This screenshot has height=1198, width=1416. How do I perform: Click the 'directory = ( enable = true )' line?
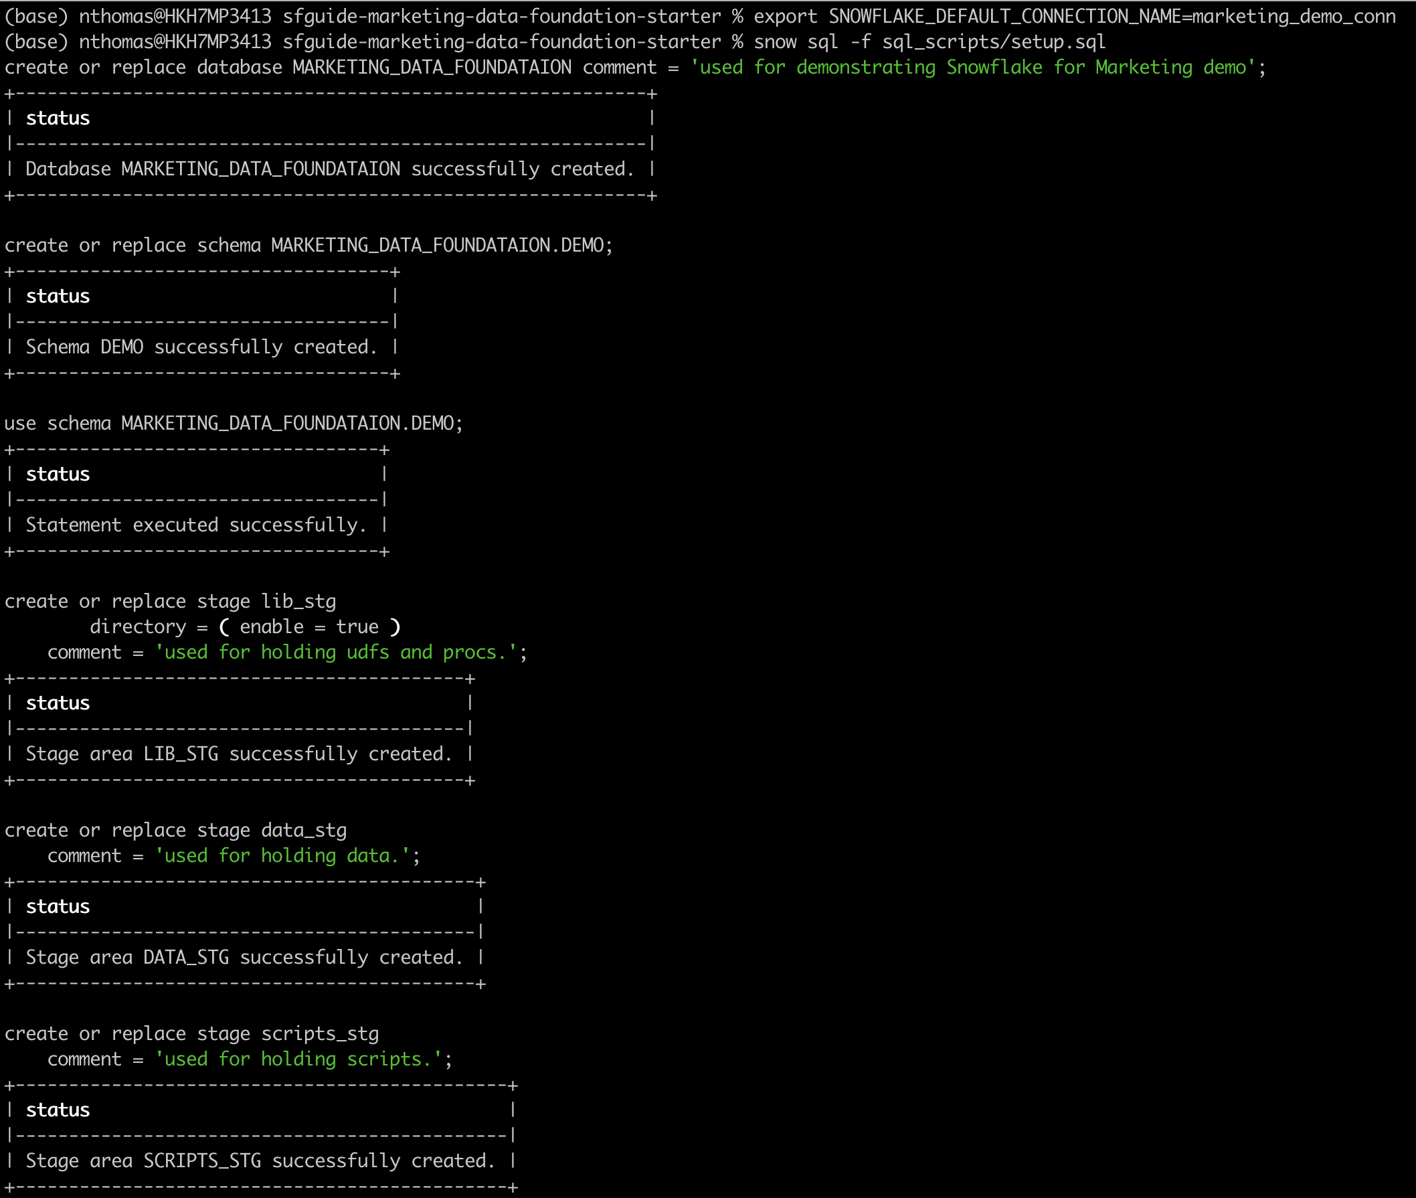point(244,627)
